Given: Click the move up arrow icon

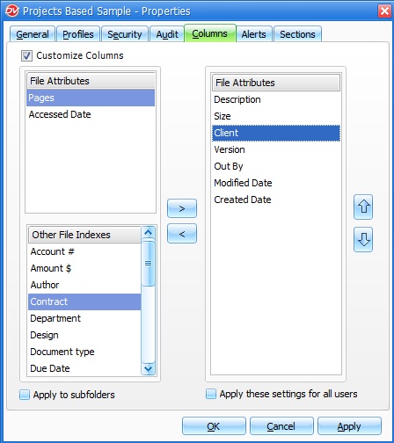Looking at the screenshot, I should tap(363, 207).
